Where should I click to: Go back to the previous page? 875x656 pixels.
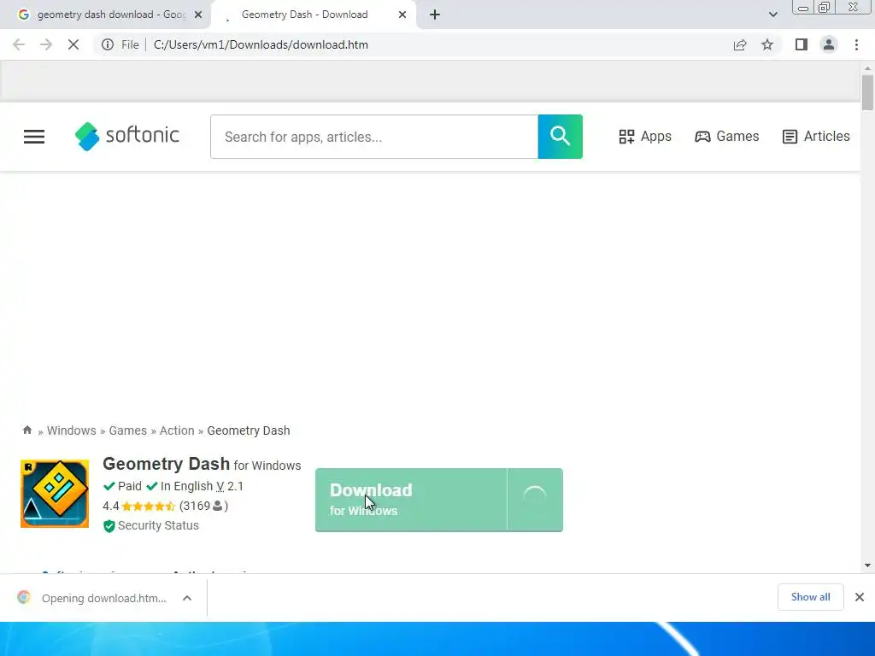(19, 44)
